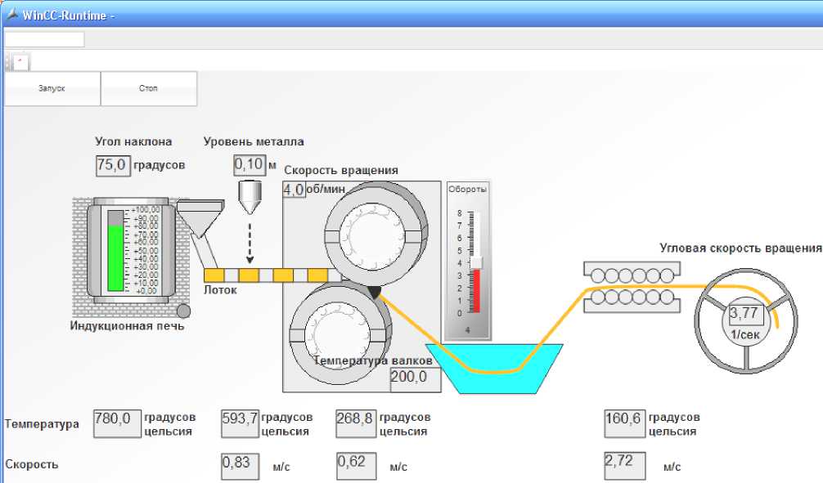The height and width of the screenshot is (483, 823).
Task: Click rotation speed field 4,0 об/мин
Action: tap(293, 190)
